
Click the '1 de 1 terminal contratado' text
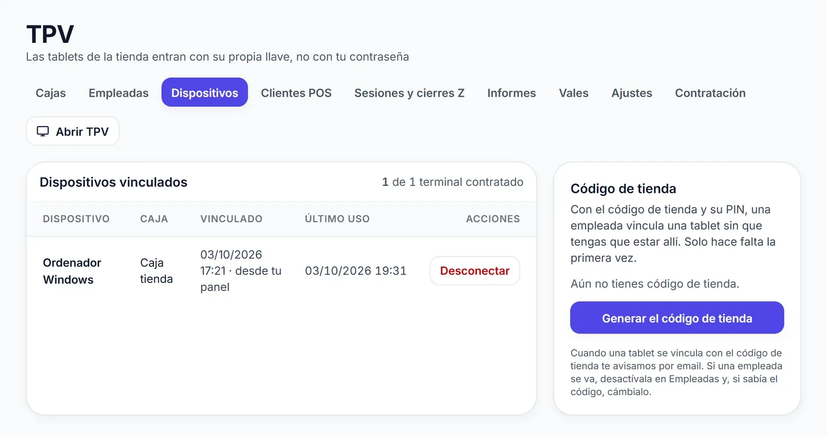452,182
